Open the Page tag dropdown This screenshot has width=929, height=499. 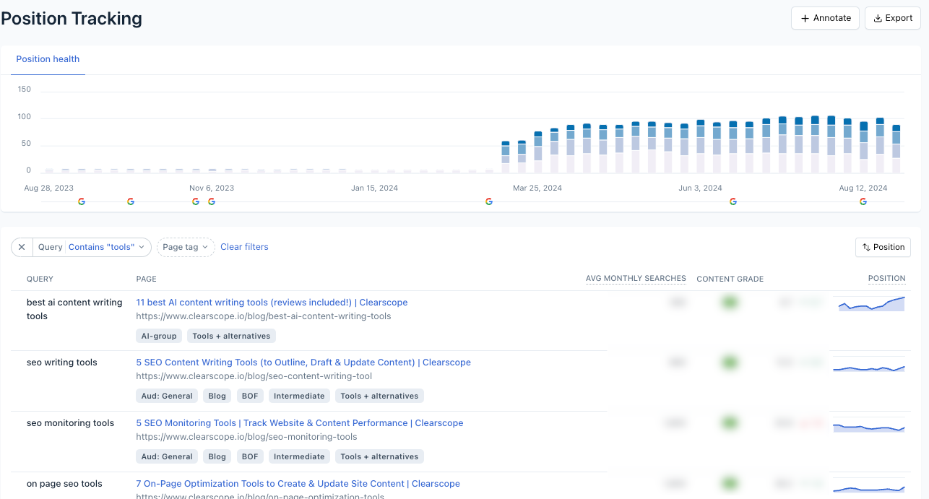coord(186,247)
